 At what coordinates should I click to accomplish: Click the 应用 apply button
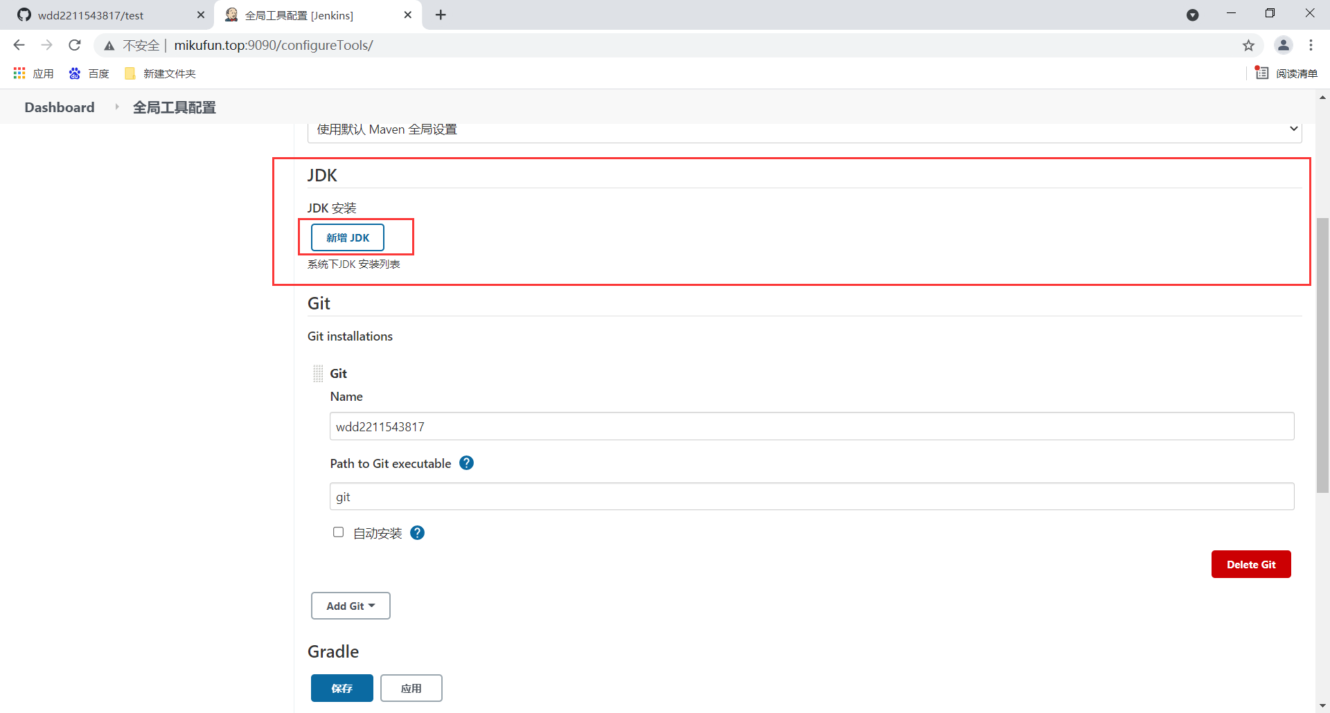[x=411, y=688]
